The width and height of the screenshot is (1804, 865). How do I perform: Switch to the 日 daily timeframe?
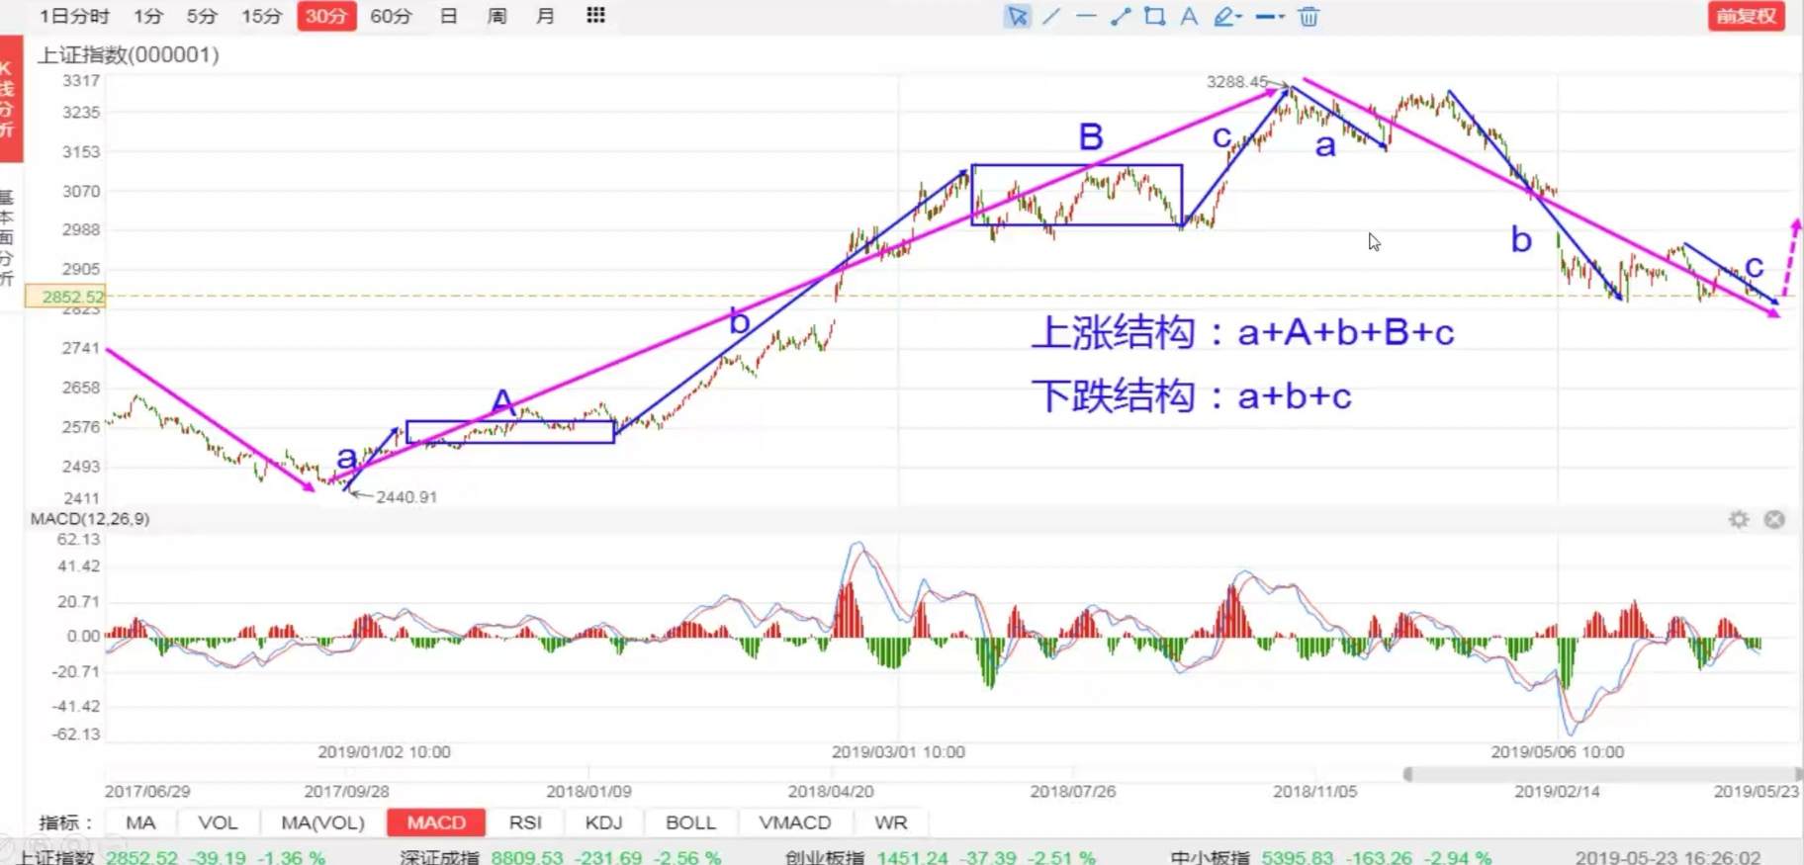point(448,16)
